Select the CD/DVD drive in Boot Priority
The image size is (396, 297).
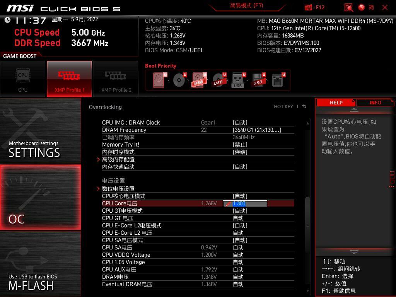(x=179, y=80)
